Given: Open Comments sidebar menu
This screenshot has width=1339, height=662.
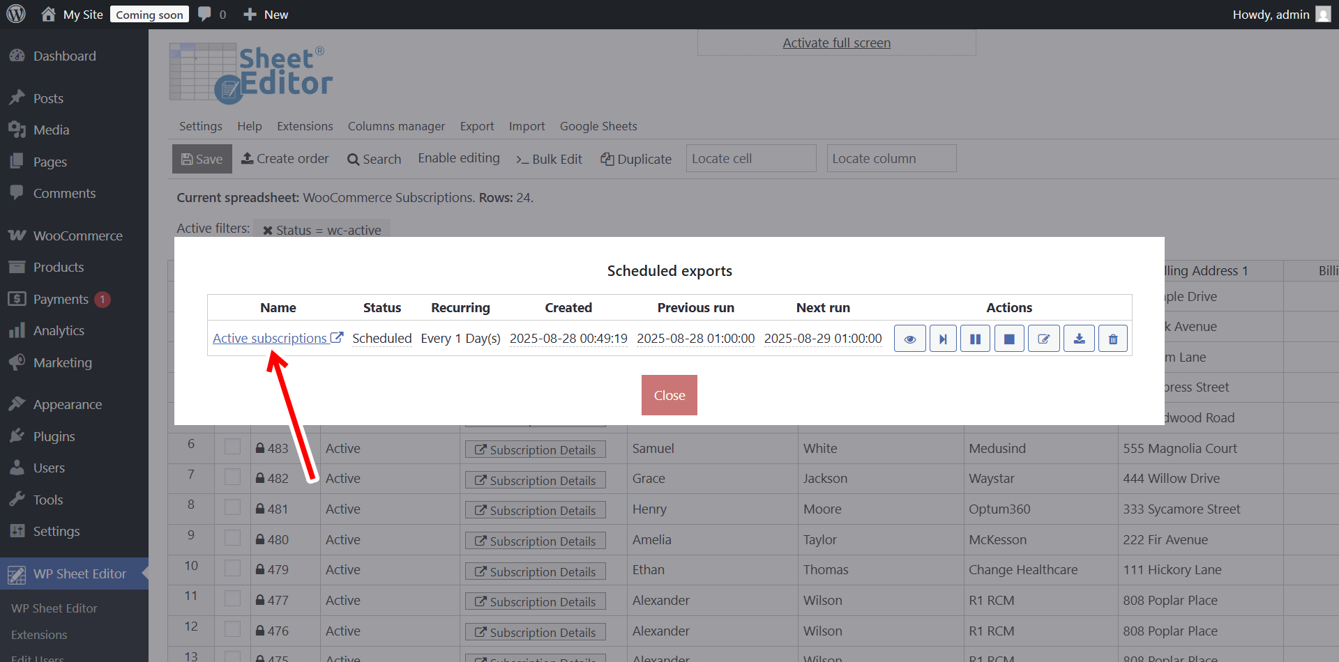Looking at the screenshot, I should coord(64,193).
